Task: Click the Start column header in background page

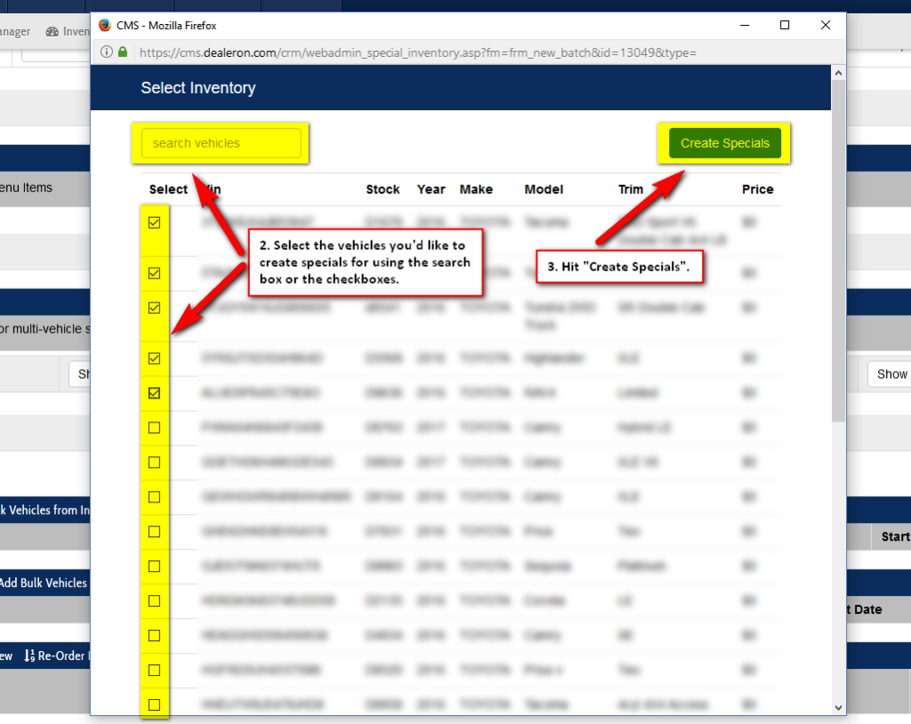Action: 895,536
